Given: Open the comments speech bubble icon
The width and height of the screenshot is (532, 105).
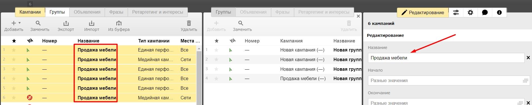Looking at the screenshot, I should 485,12.
